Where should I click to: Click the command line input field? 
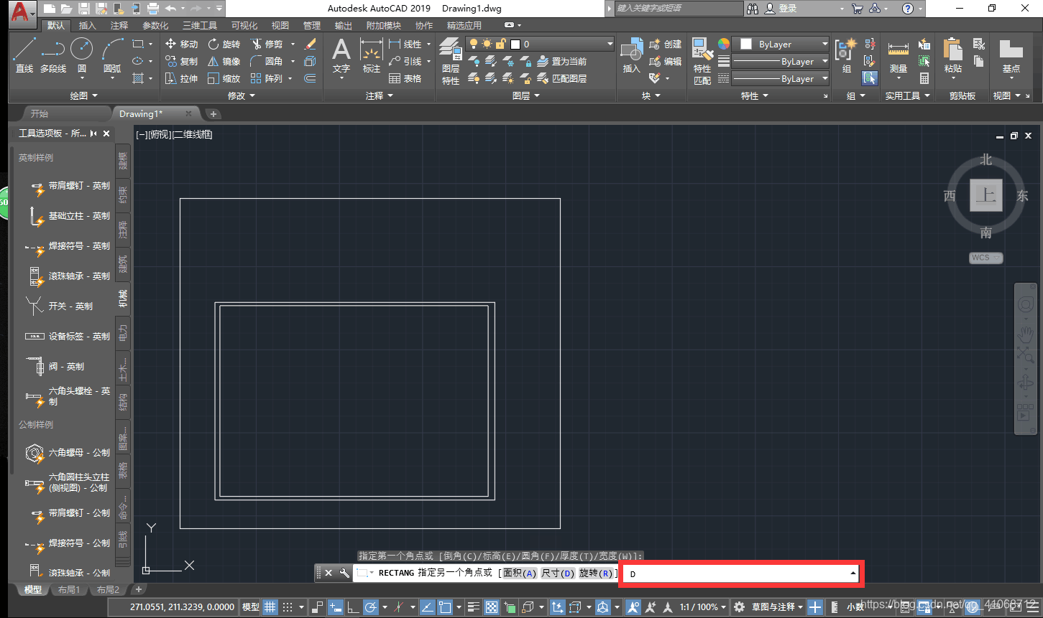(741, 573)
